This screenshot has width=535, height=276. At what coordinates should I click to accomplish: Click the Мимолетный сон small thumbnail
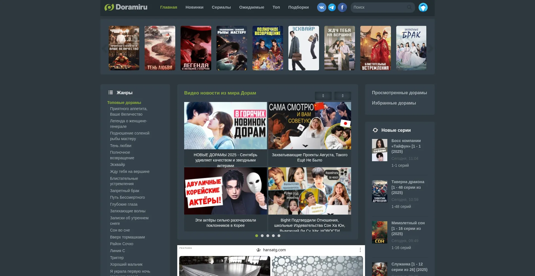pyautogui.click(x=380, y=232)
